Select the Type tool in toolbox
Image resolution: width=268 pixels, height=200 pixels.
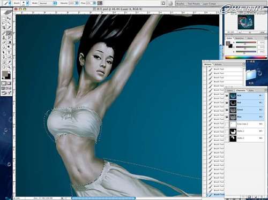click(9, 52)
